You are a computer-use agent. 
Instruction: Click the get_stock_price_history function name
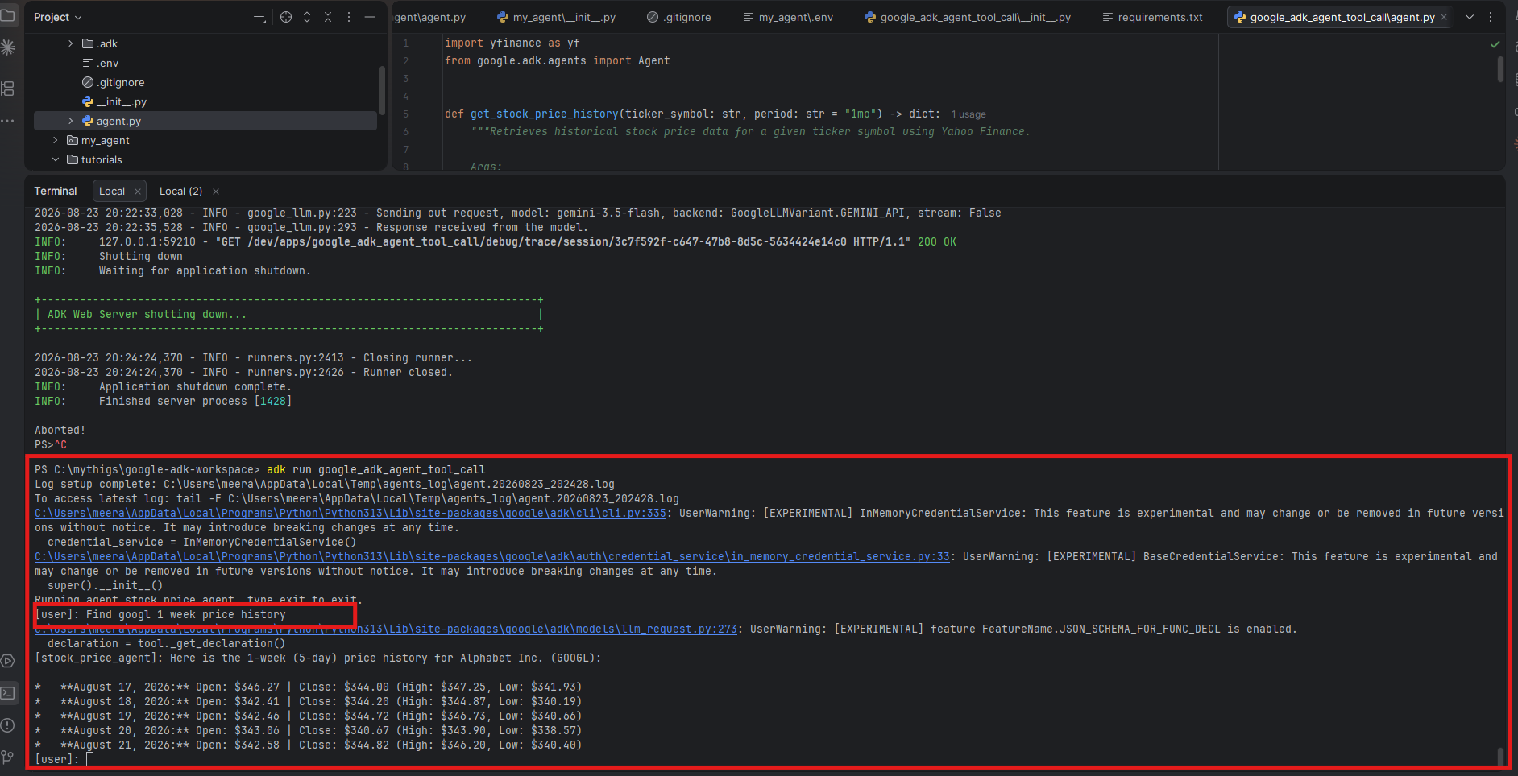(x=545, y=114)
